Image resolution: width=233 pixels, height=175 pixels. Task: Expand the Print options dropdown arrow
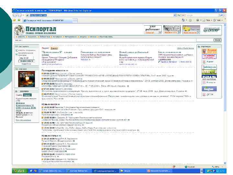tap(201, 20)
